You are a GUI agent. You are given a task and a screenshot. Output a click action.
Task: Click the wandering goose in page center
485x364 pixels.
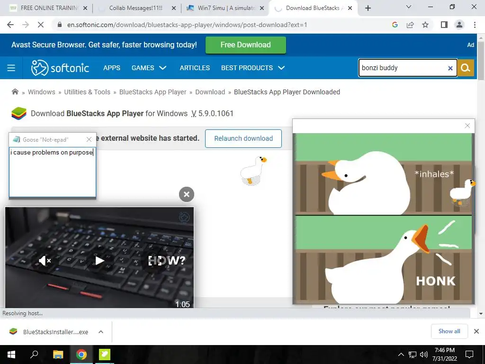[x=253, y=171]
